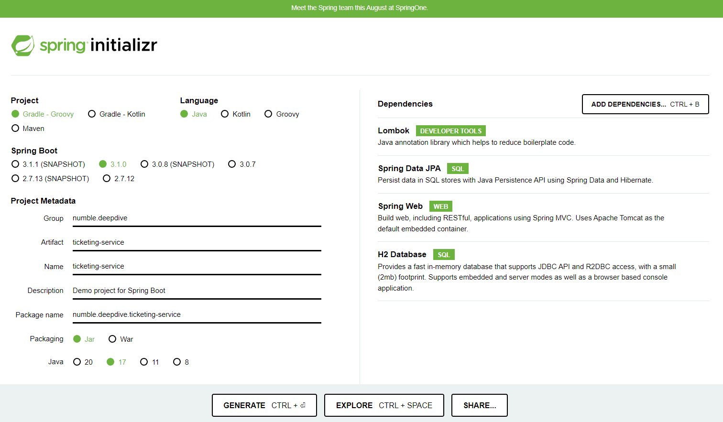
Task: Focus the Artifact input field
Action: (197, 242)
